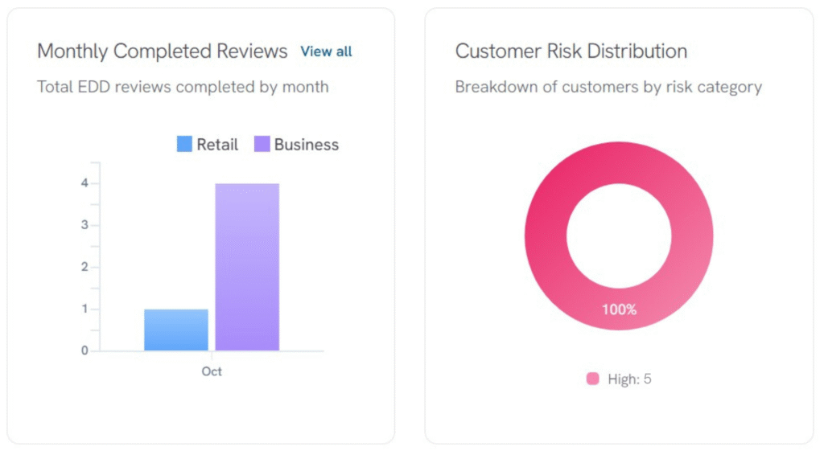Click the y-axis value 2 label
This screenshot has height=463, width=824.
point(84,267)
